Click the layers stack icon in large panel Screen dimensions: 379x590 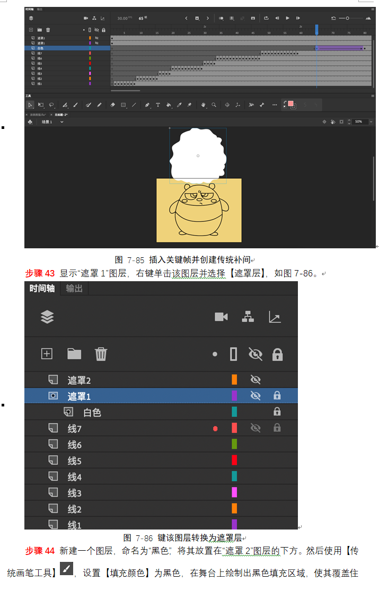pyautogui.click(x=47, y=317)
